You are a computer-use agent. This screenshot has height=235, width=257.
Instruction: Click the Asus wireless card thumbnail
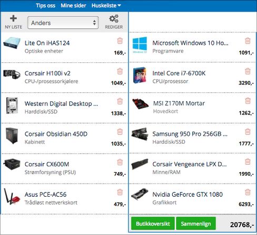pos(12,196)
